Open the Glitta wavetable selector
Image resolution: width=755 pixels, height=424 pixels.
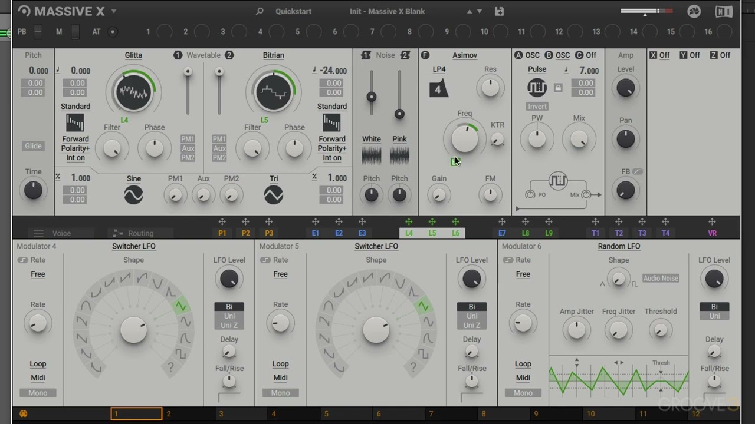click(x=133, y=55)
